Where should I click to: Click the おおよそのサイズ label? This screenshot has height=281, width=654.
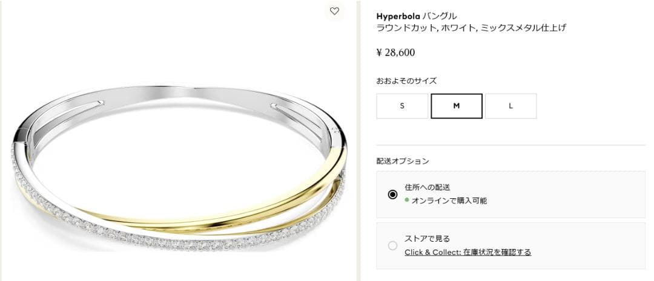click(x=407, y=81)
